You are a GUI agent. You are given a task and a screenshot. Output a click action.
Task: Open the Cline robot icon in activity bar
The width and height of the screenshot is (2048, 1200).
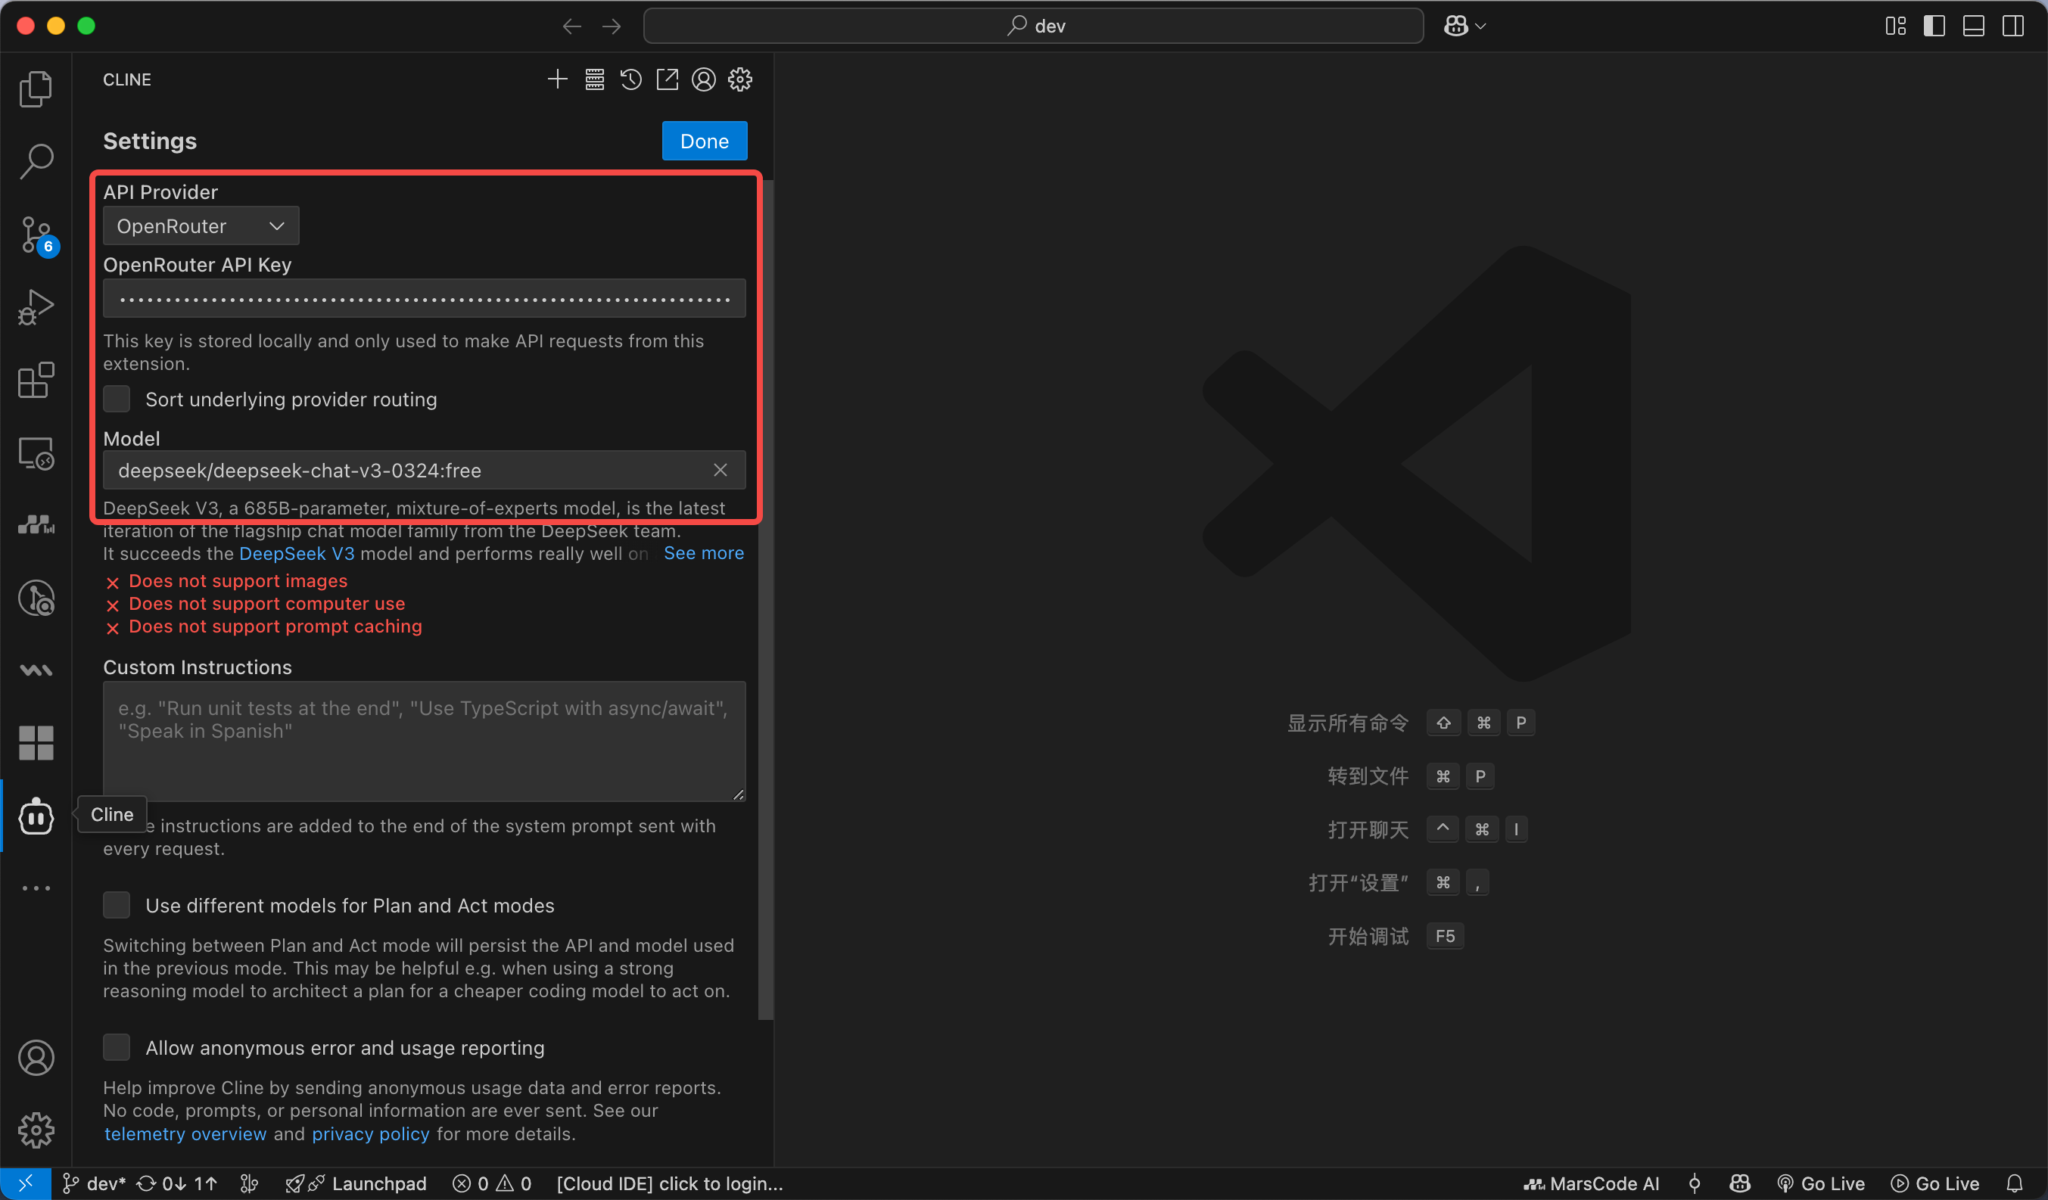point(36,816)
